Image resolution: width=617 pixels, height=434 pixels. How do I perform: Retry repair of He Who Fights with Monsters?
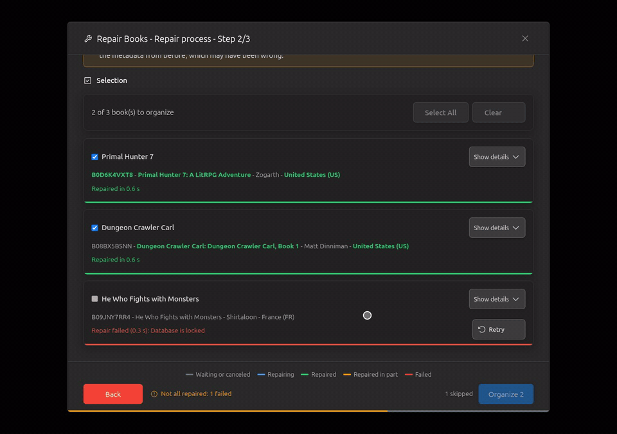(499, 329)
